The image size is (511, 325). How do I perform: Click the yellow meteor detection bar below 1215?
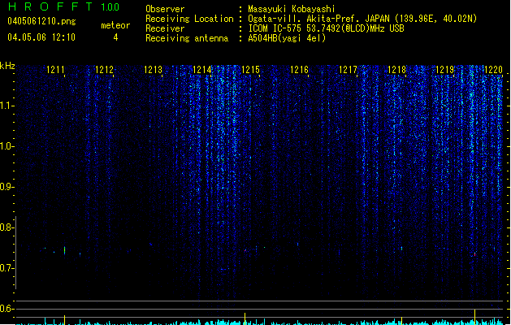point(245,318)
